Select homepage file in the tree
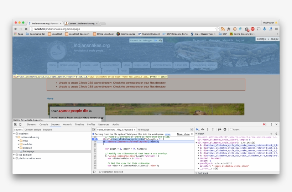This screenshot has width=292, height=192. 28,151
